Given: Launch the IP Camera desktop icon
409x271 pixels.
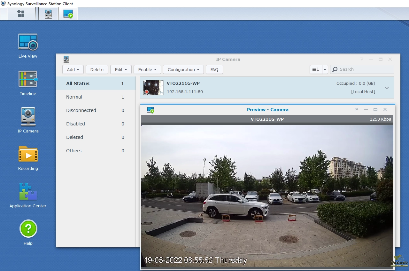Looking at the screenshot, I should pyautogui.click(x=28, y=117).
